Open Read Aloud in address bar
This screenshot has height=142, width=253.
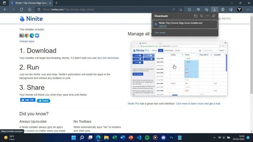coord(174,9)
